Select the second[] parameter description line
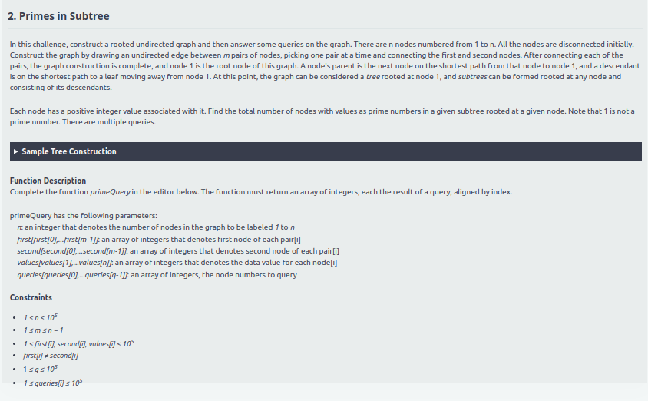 [177, 250]
